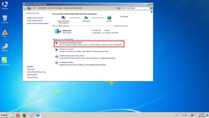Open the Local Area Connection link
Image resolution: width=209 pixels, height=118 pixels.
point(111,33)
